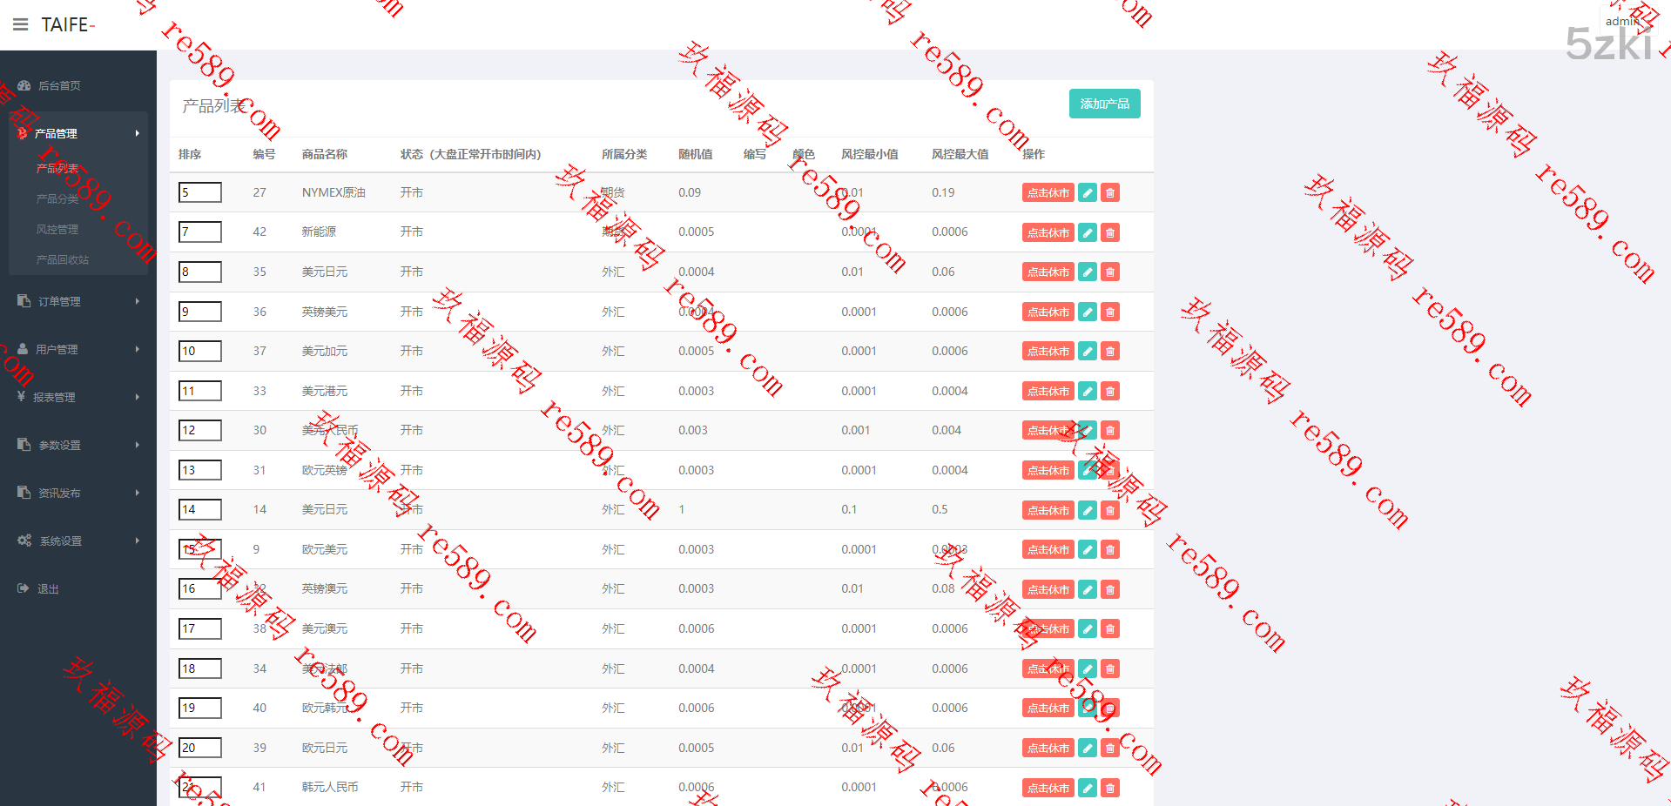Click 退出 to log out
Viewport: 1671px width, 806px height.
(48, 588)
